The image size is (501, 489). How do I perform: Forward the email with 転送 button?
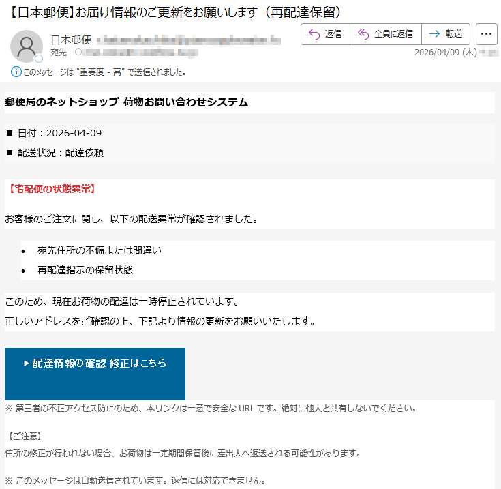pyautogui.click(x=446, y=34)
